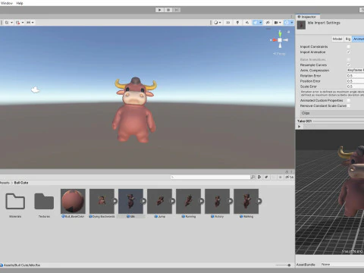This screenshot has height=273, width=364.
Task: Toggle hidden packages count icon
Action: 289,177
